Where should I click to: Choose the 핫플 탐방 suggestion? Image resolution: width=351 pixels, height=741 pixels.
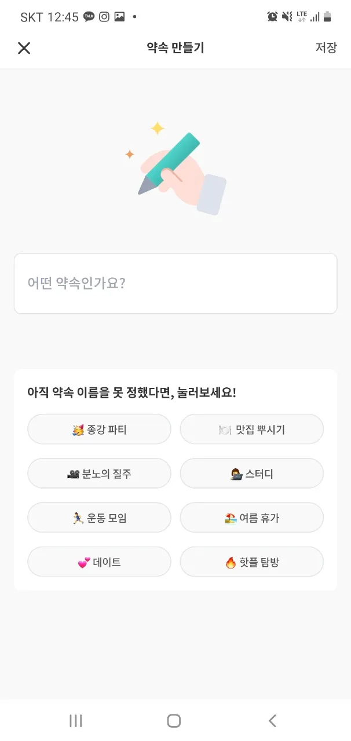[x=251, y=562]
